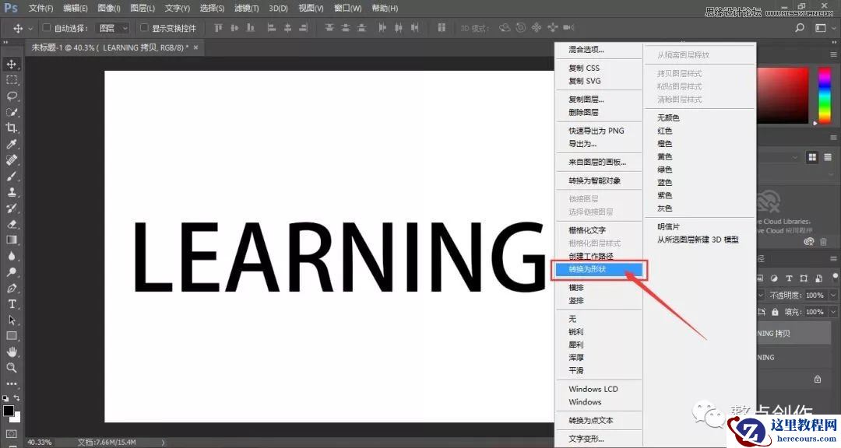Enable the 自动选择 checkbox

pyautogui.click(x=45, y=26)
